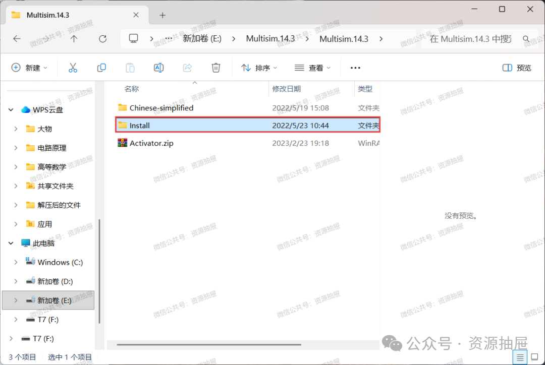
Task: Select indented T7 (F:) under 此电脑
Action: pyautogui.click(x=48, y=320)
